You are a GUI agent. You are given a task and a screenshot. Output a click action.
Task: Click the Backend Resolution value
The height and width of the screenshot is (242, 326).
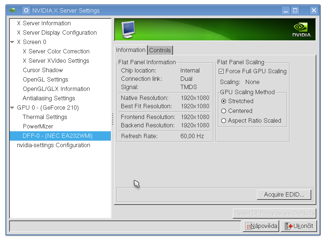195,125
